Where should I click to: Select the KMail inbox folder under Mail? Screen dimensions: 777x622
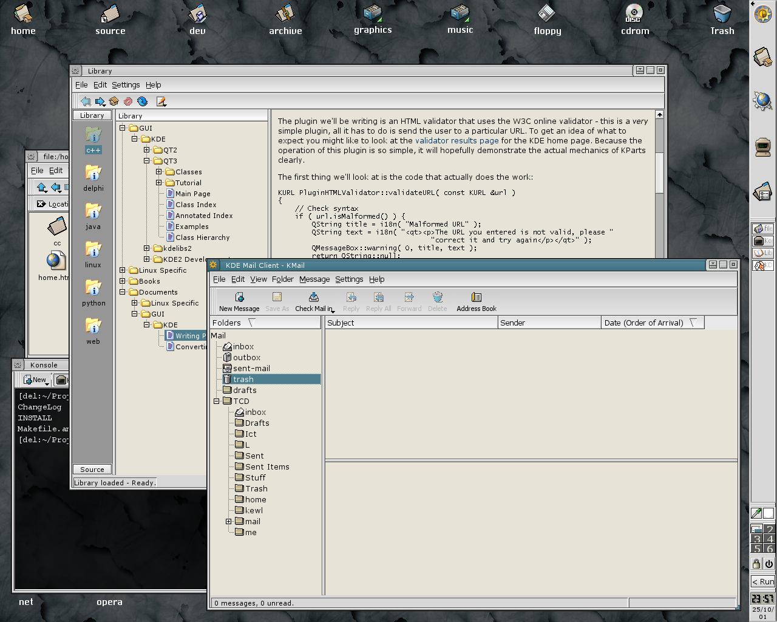239,346
